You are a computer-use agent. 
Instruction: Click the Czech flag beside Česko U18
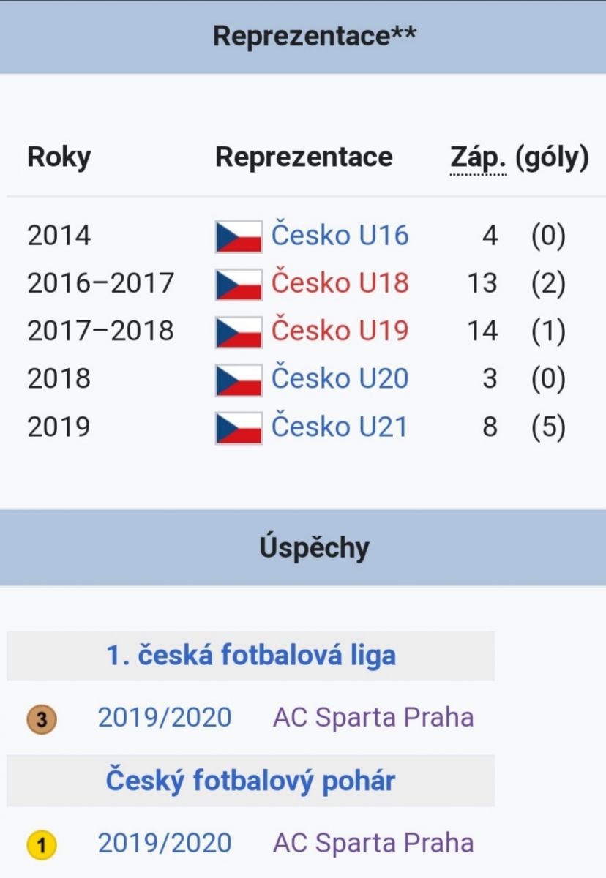point(239,284)
